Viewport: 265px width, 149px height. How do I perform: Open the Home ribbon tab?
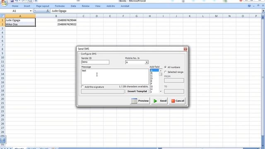[x=15, y=6]
